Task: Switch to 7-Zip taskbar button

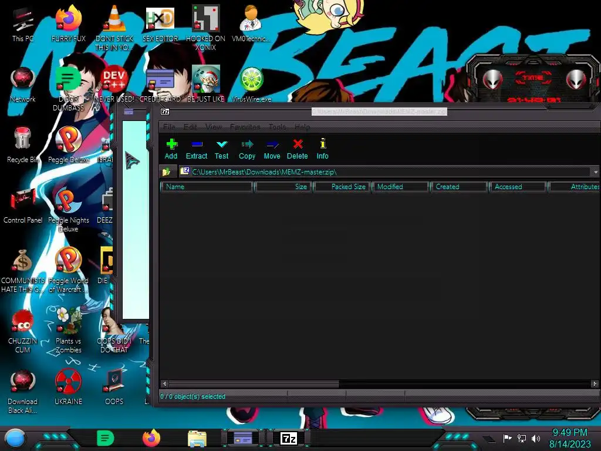Action: pos(289,438)
